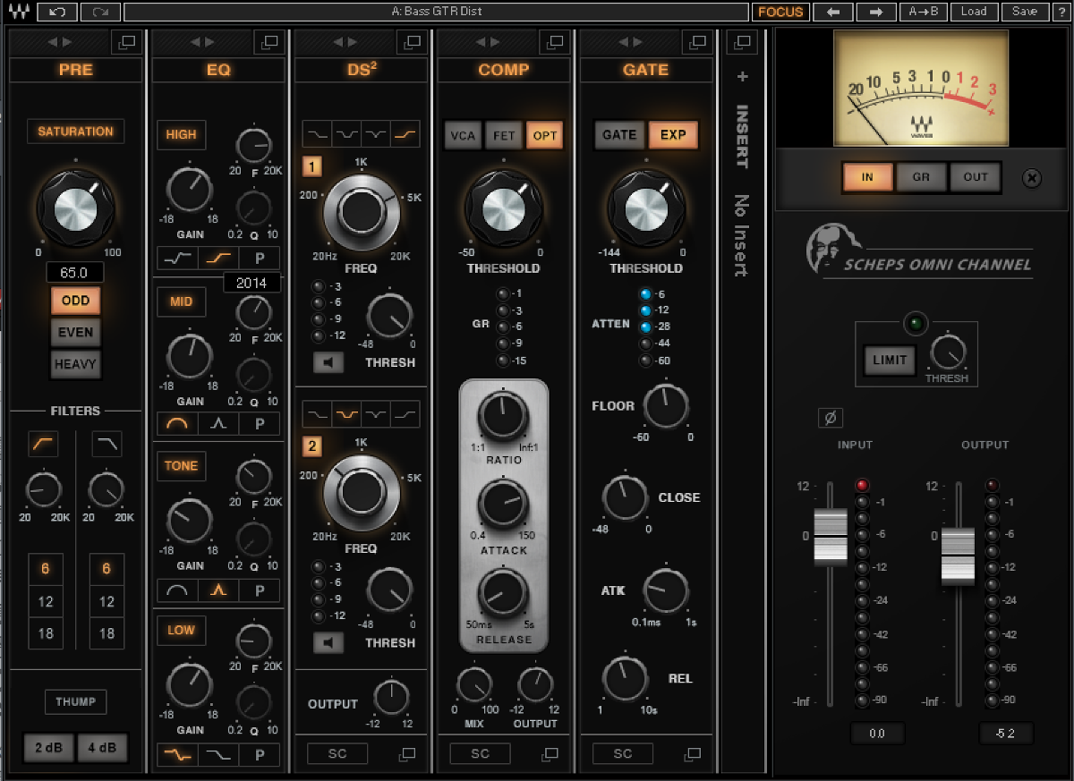Select second filter shape for DS² band 2
Viewport: 1074px width, 781px height.
(346, 413)
